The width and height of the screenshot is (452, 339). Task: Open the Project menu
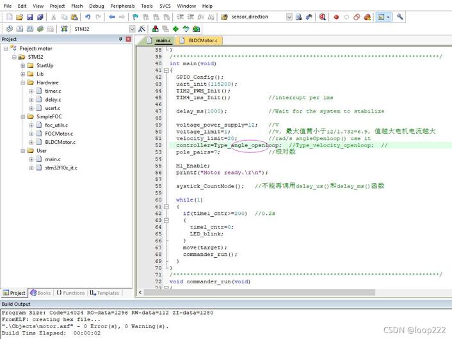(58, 6)
